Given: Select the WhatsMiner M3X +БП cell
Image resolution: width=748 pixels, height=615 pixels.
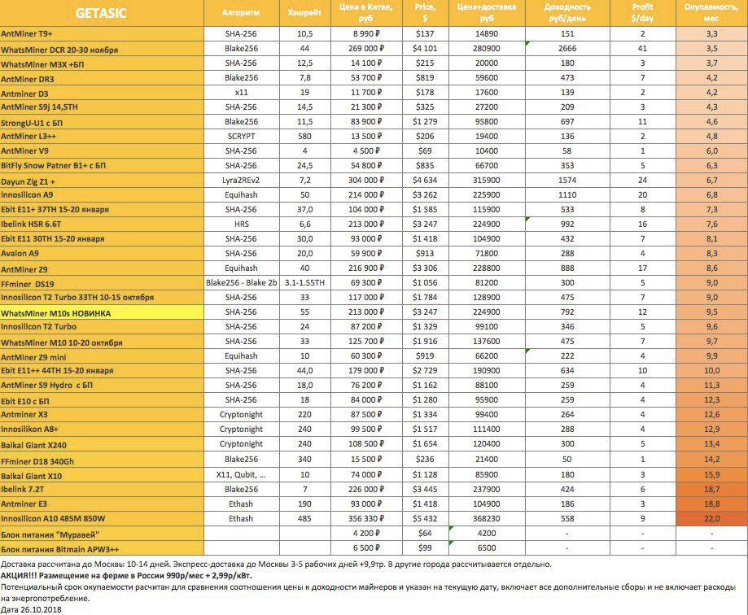Looking at the screenshot, I should point(102,63).
